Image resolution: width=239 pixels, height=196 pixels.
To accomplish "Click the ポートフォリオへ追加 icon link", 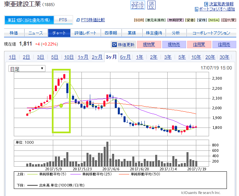I will pyautogui.click(x=197, y=9).
